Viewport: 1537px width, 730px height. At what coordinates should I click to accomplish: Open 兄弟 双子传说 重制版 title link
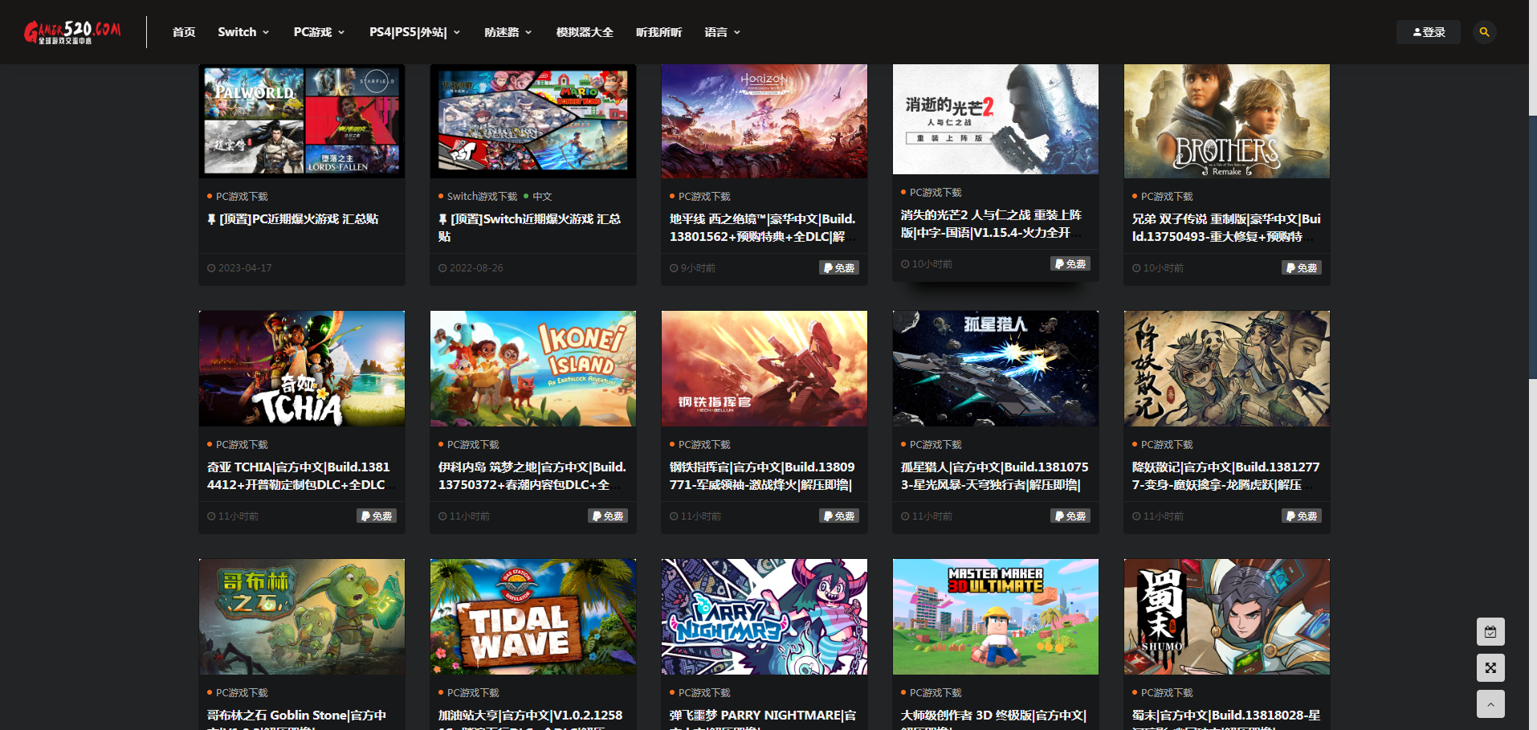(x=1226, y=228)
